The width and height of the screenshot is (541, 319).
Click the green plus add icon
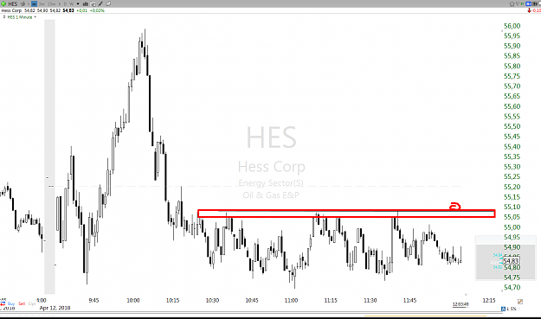(3, 3)
